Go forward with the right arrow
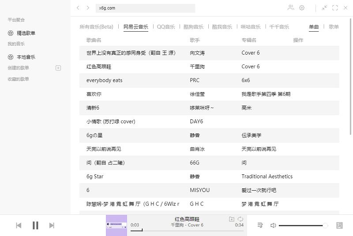 coord(88,8)
